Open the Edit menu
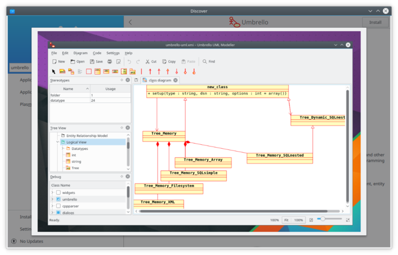 click(65, 53)
